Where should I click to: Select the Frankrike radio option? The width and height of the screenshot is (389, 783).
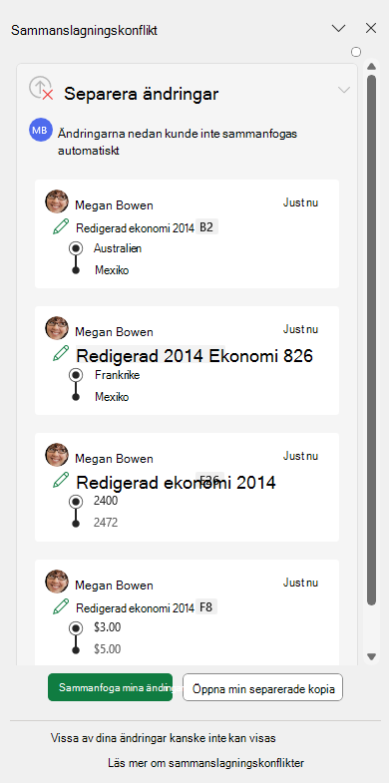76,375
